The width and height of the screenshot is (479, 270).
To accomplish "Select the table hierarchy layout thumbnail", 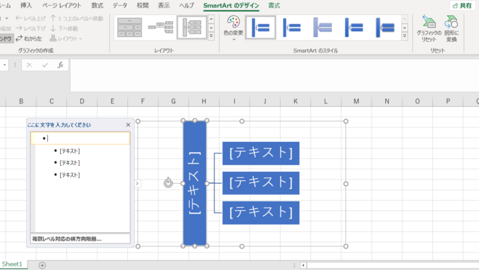I will click(129, 27).
